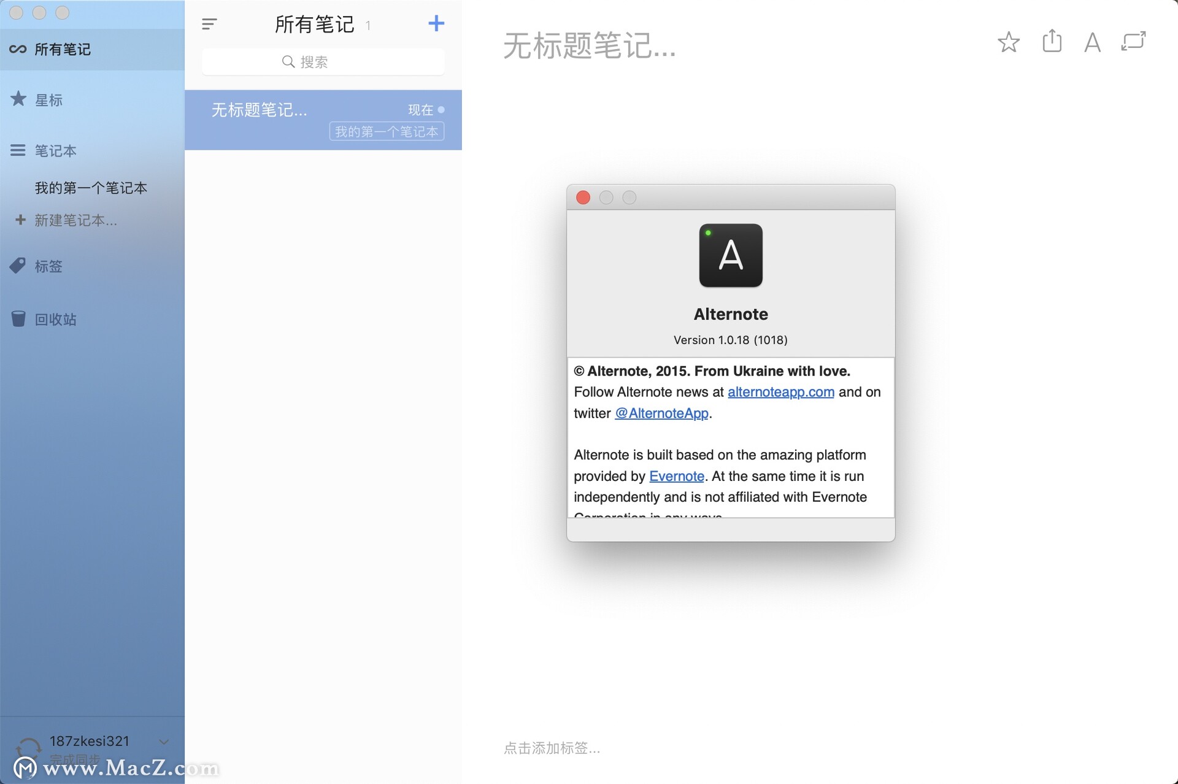This screenshot has height=784, width=1178.
Task: Click the tag icon beside 标签
Action: pos(18,266)
